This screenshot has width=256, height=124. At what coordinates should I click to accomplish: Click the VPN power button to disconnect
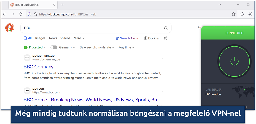tap(234, 62)
